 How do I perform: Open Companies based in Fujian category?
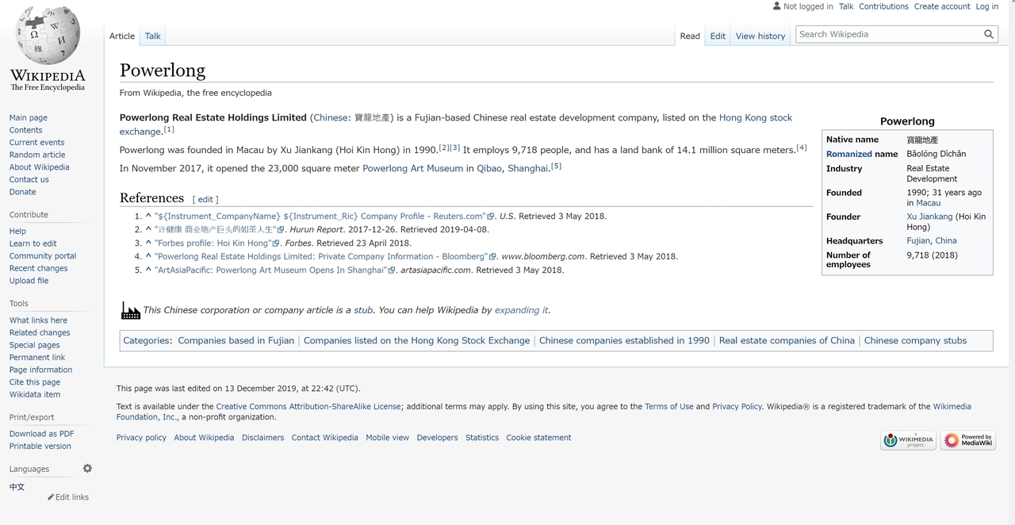(x=236, y=340)
